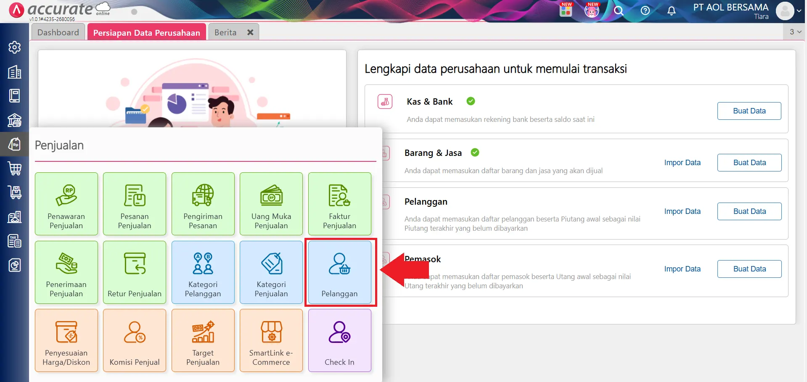This screenshot has height=382, width=807.
Task: Click the Accurate Online logo
Action: [59, 10]
